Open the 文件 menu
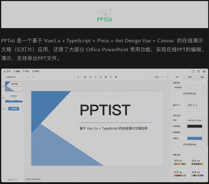This screenshot has width=209, height=184. (7, 71)
